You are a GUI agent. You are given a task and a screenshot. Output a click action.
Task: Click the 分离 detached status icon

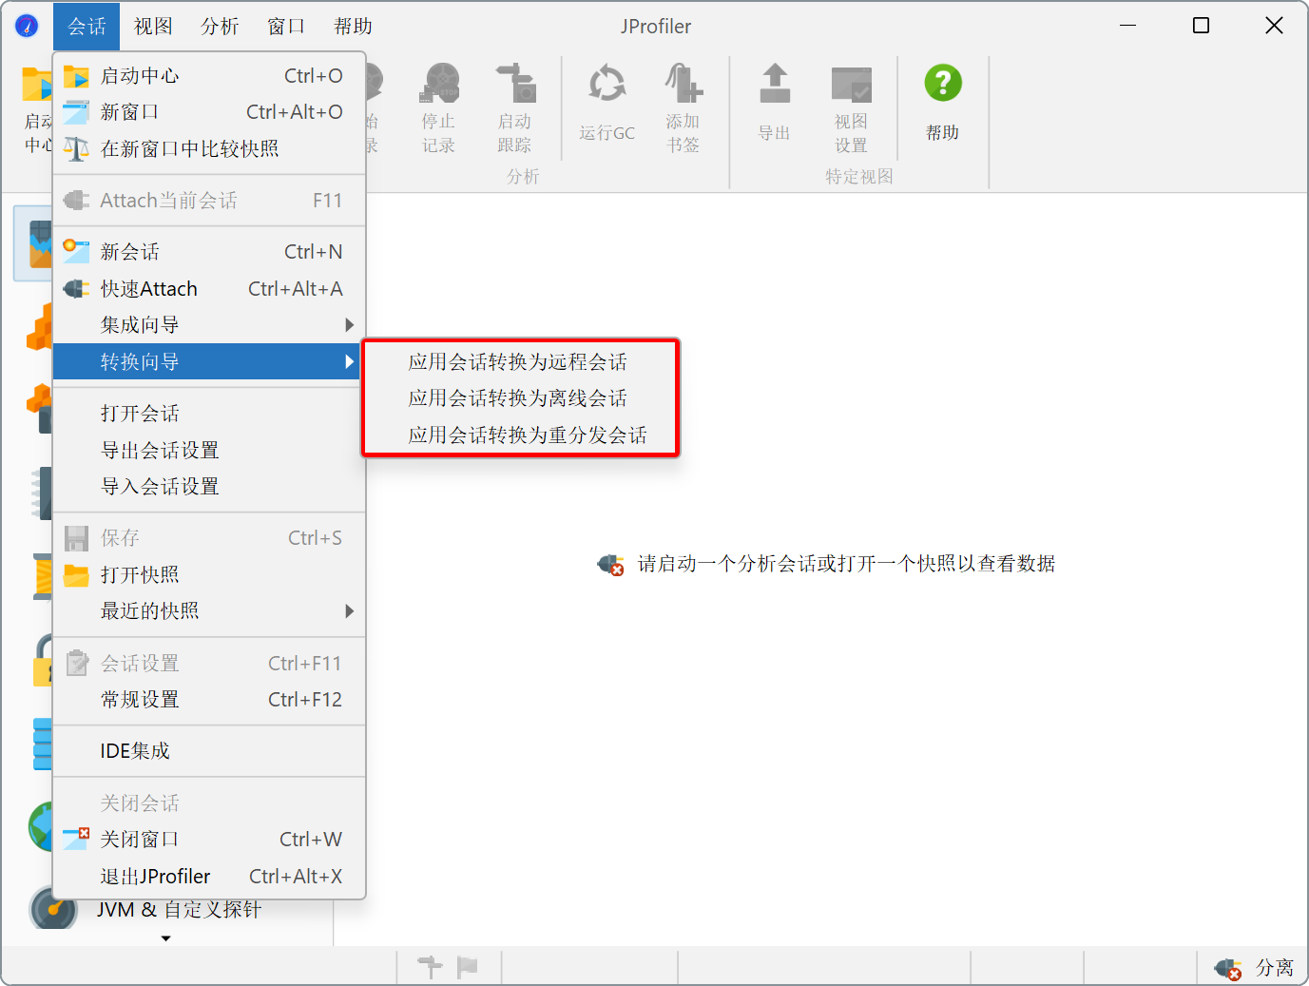(1227, 968)
